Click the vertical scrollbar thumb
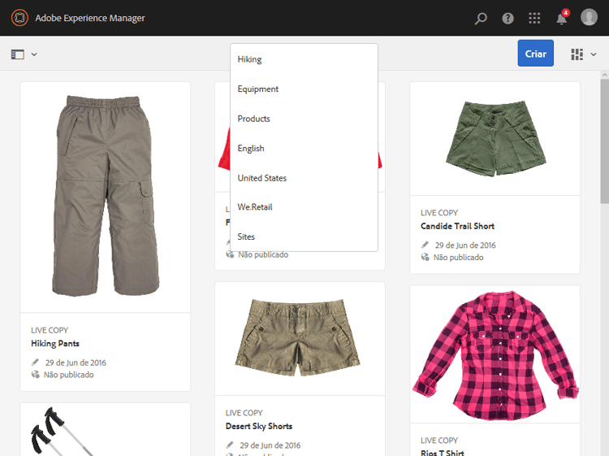This screenshot has width=609, height=456. tap(605, 141)
